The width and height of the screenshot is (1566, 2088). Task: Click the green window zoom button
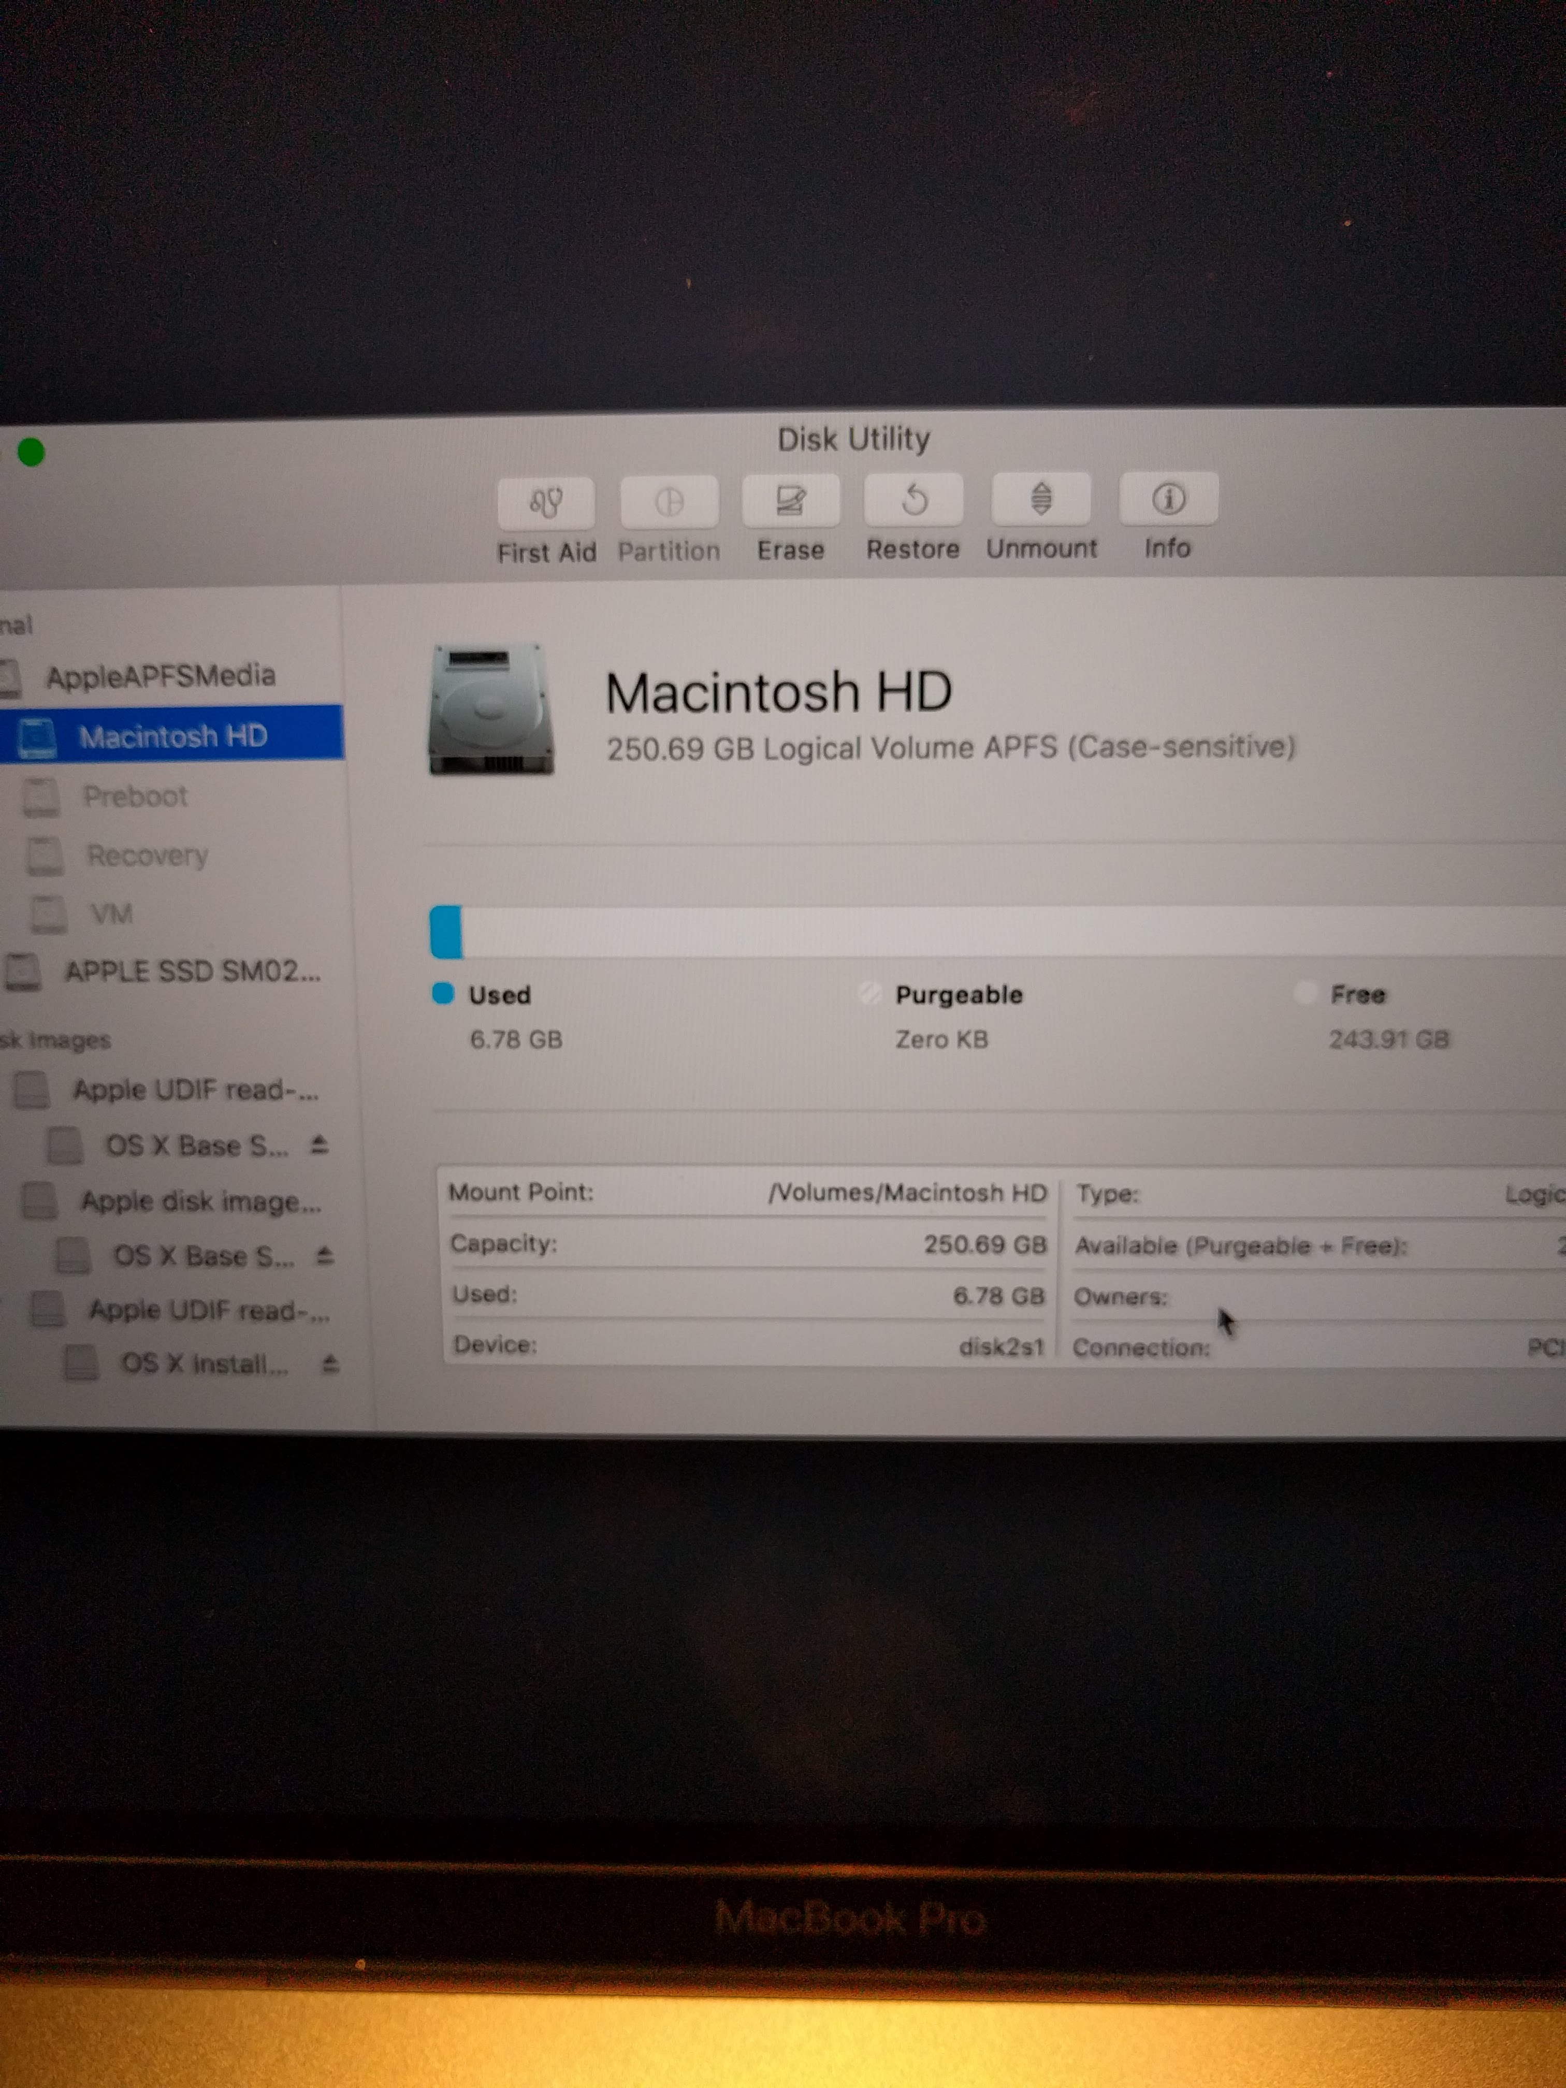pos(31,453)
